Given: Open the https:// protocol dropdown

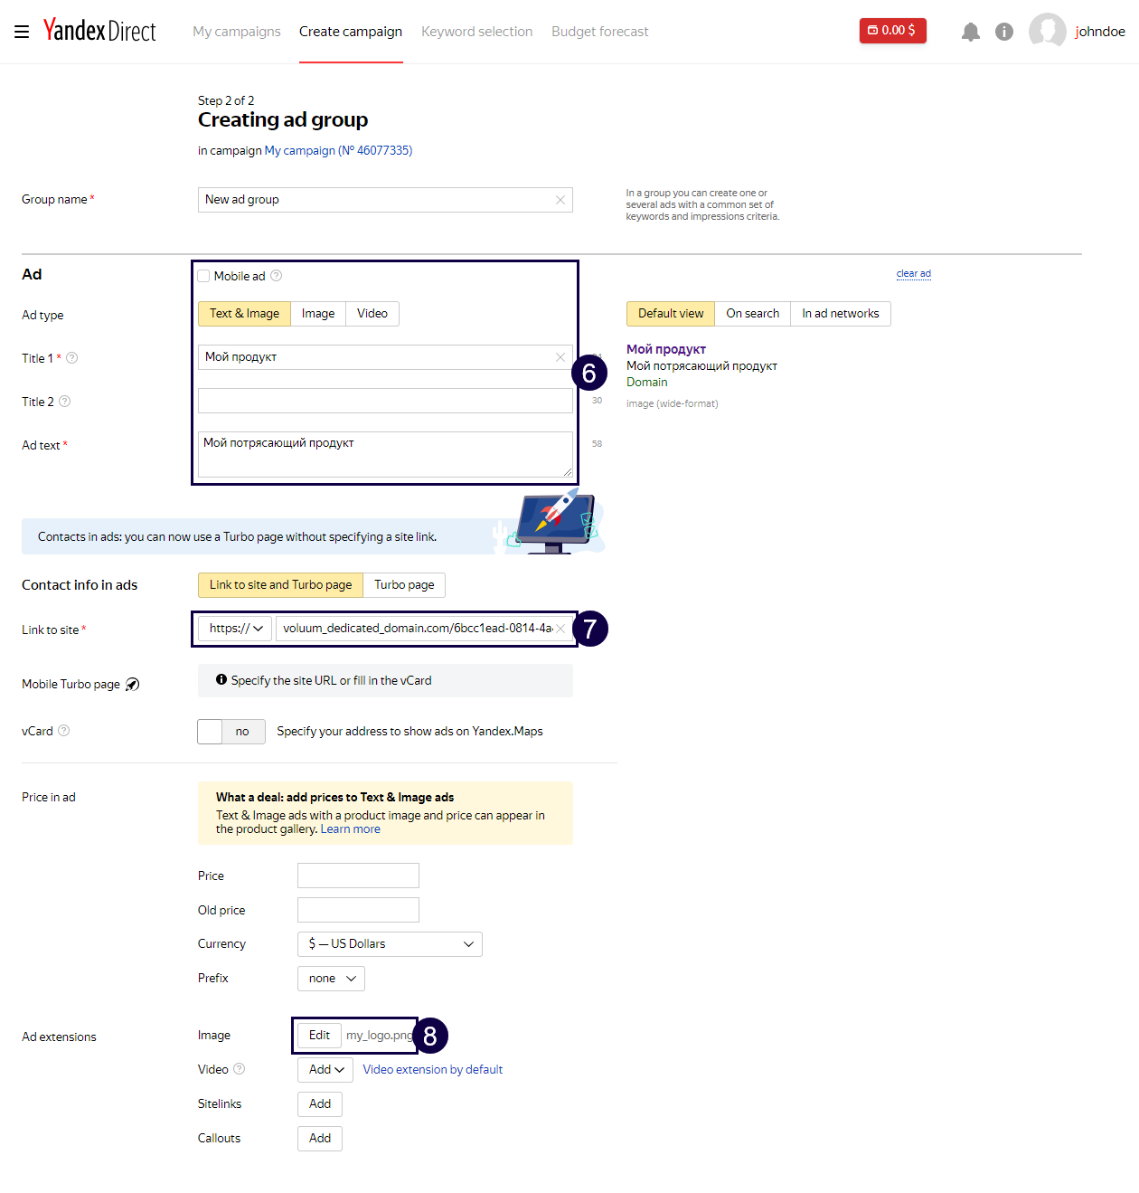Looking at the screenshot, I should coord(233,628).
